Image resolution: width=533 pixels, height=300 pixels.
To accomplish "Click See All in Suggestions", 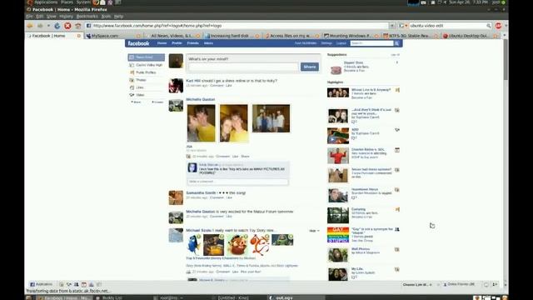I will coord(395,55).
